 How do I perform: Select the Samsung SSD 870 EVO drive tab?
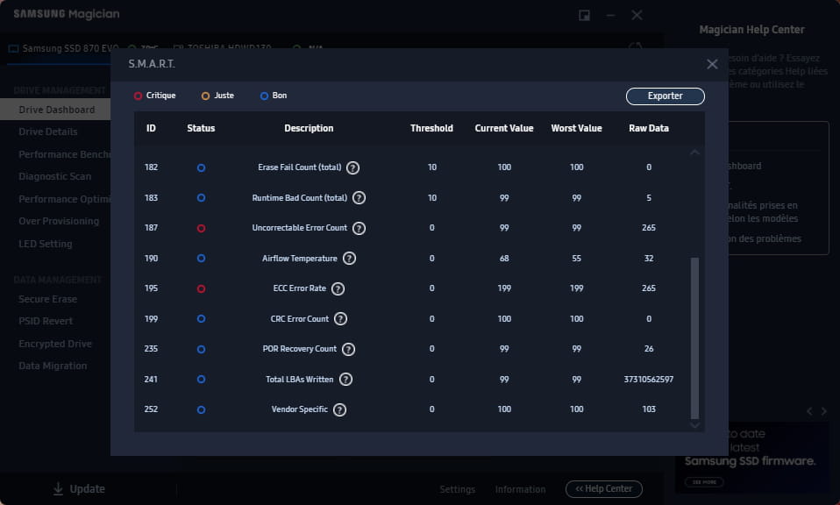(x=63, y=49)
